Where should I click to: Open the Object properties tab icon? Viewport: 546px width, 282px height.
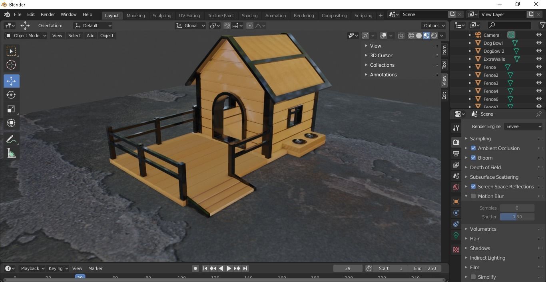coord(456,202)
